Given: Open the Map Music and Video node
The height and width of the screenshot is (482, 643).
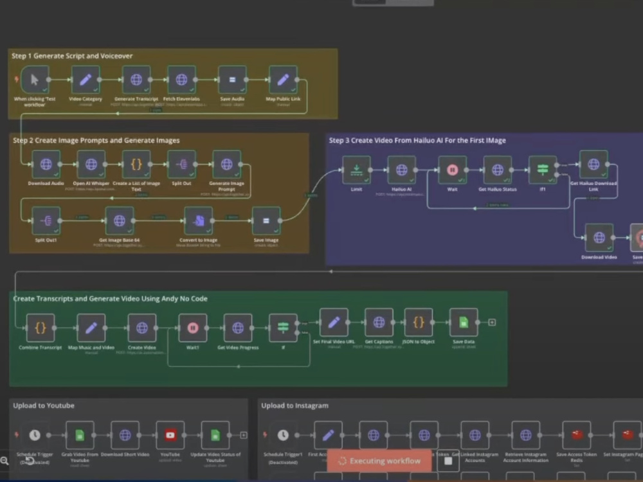Looking at the screenshot, I should pos(91,328).
